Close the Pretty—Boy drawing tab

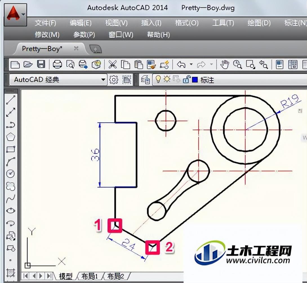(76, 48)
